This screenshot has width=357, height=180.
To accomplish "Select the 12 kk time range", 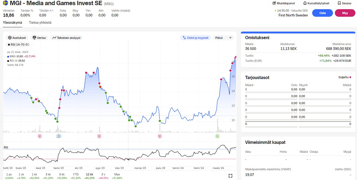I will pyautogui.click(x=89, y=176).
